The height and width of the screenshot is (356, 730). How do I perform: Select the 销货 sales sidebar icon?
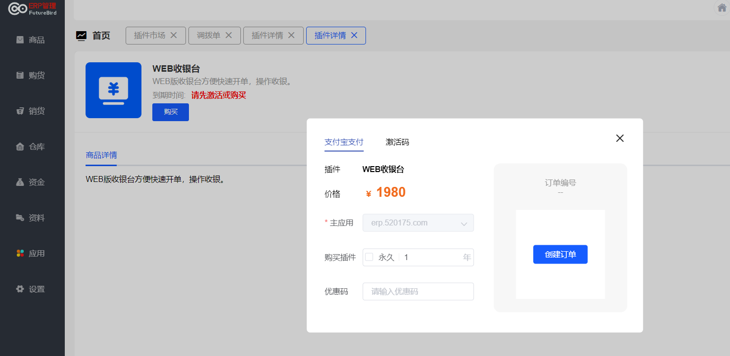pyautogui.click(x=20, y=111)
